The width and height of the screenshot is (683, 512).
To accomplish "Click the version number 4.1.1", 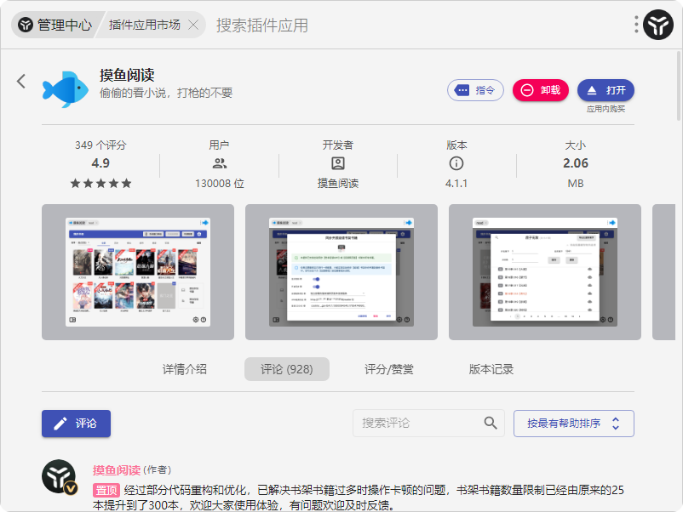I will (456, 183).
